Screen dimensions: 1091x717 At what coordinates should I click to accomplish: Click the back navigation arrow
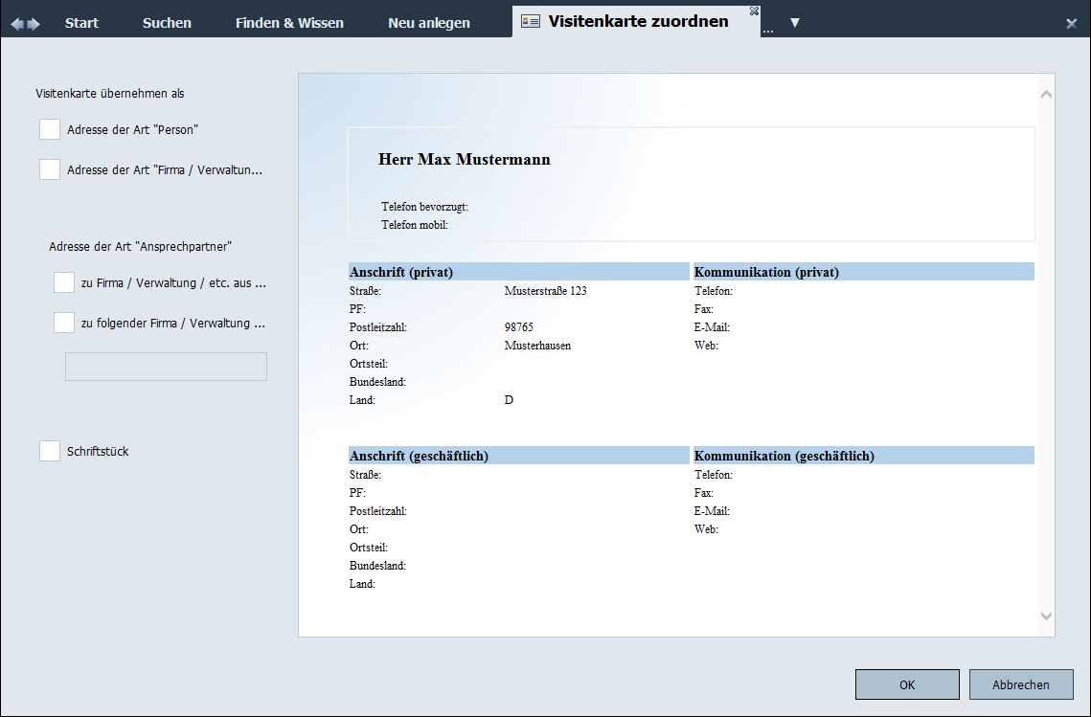[x=17, y=23]
